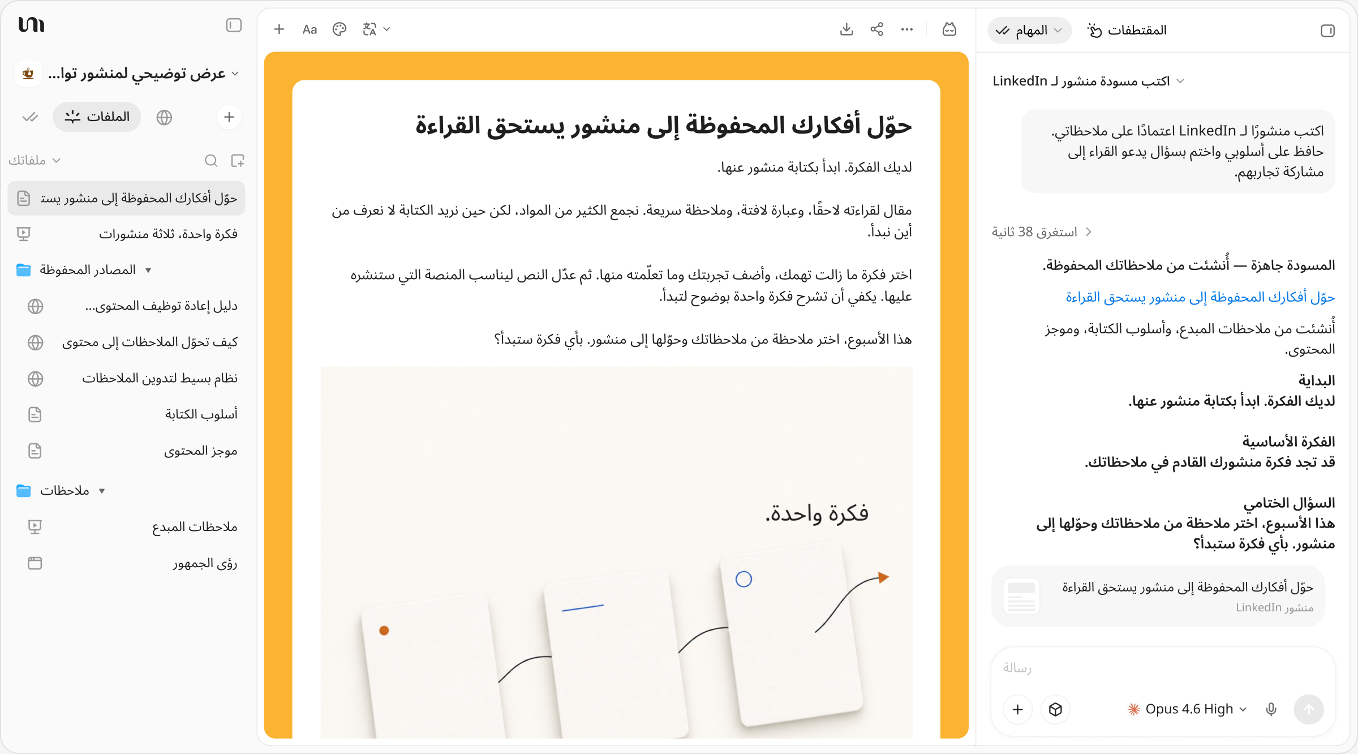Open رؤى الجمهور file
Viewport: 1358px width, 754px height.
click(127, 563)
